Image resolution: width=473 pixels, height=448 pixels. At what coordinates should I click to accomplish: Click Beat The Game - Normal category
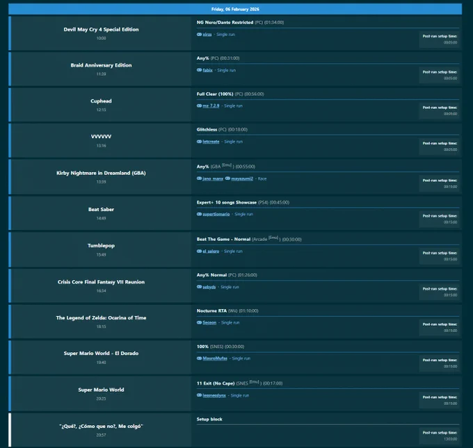pos(223,239)
